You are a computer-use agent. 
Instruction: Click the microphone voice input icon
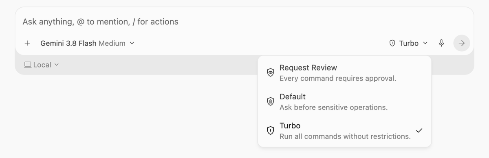tap(441, 43)
